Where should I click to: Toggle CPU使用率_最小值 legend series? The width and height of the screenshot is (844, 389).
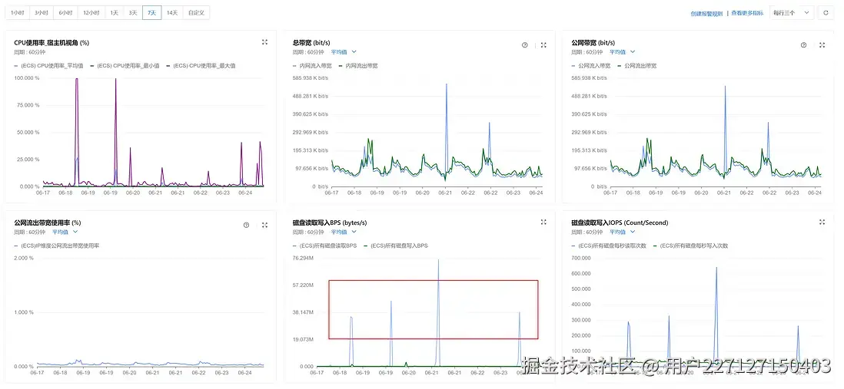click(125, 65)
